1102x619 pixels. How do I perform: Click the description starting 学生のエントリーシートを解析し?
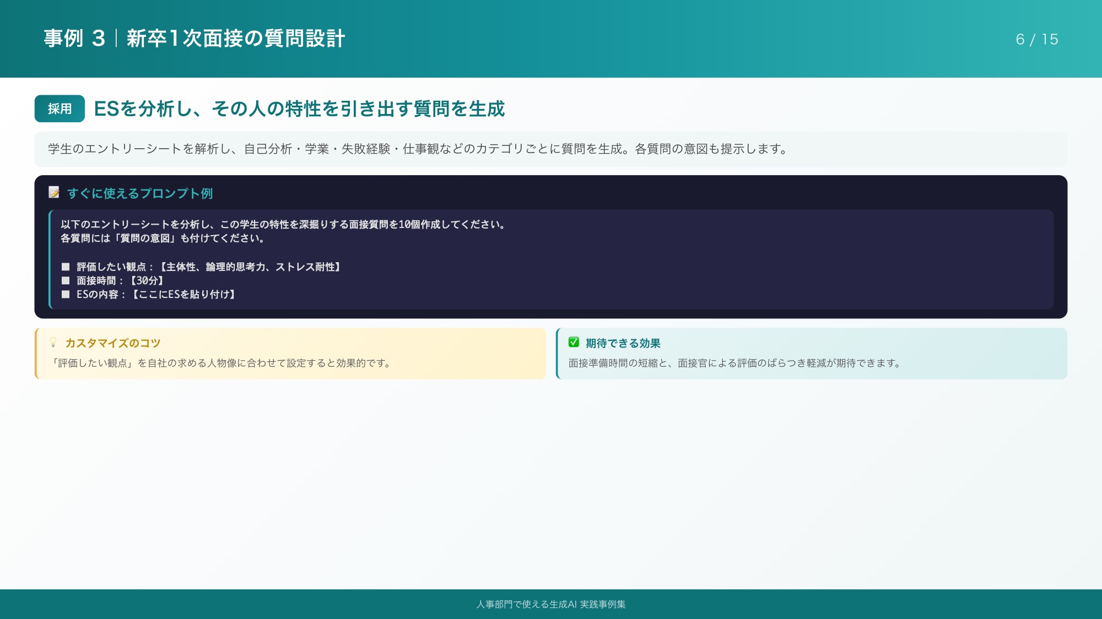tap(418, 149)
